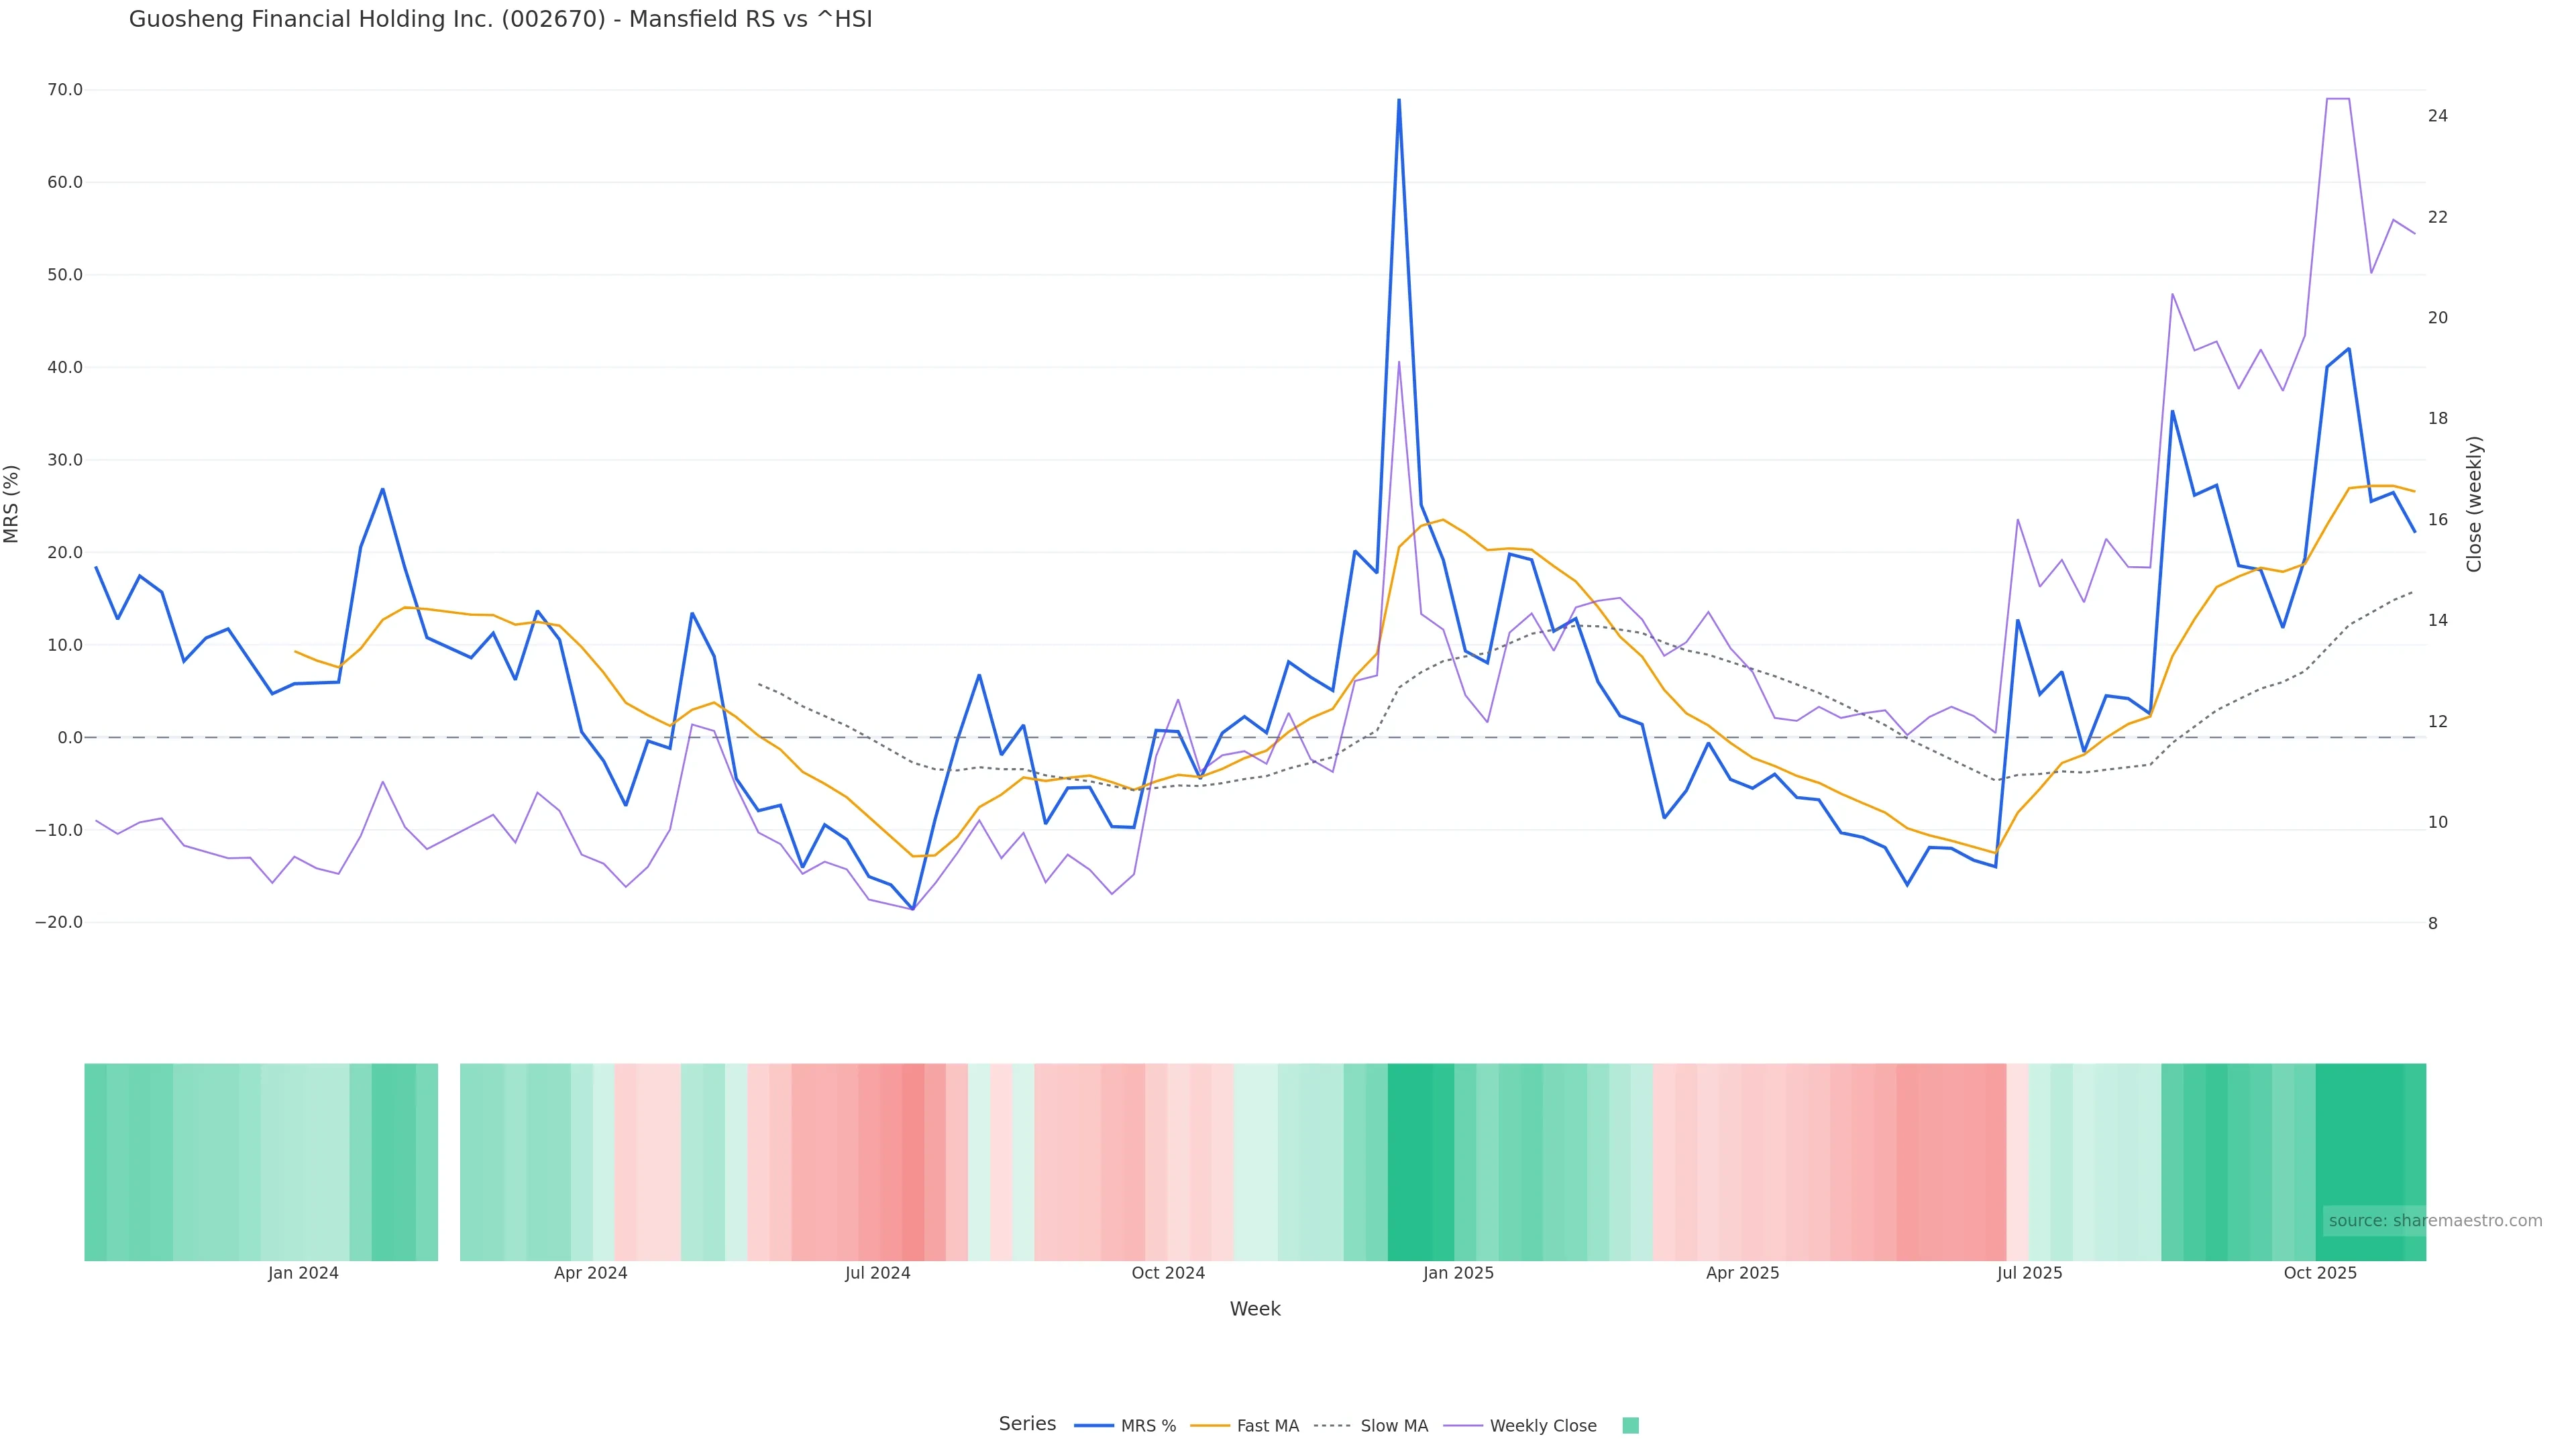This screenshot has width=2576, height=1449.
Task: Click the Jul 2024 x-axis label
Action: point(877,1273)
